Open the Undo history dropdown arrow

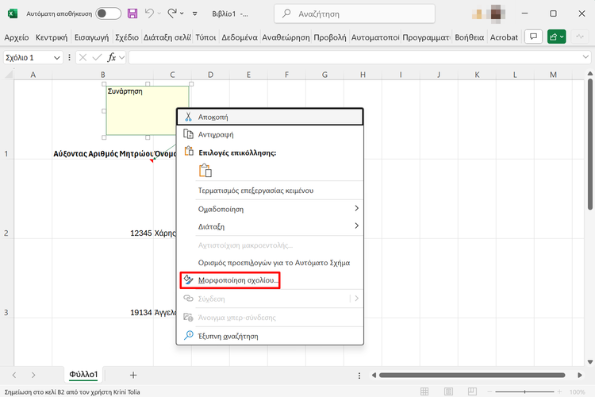click(159, 13)
